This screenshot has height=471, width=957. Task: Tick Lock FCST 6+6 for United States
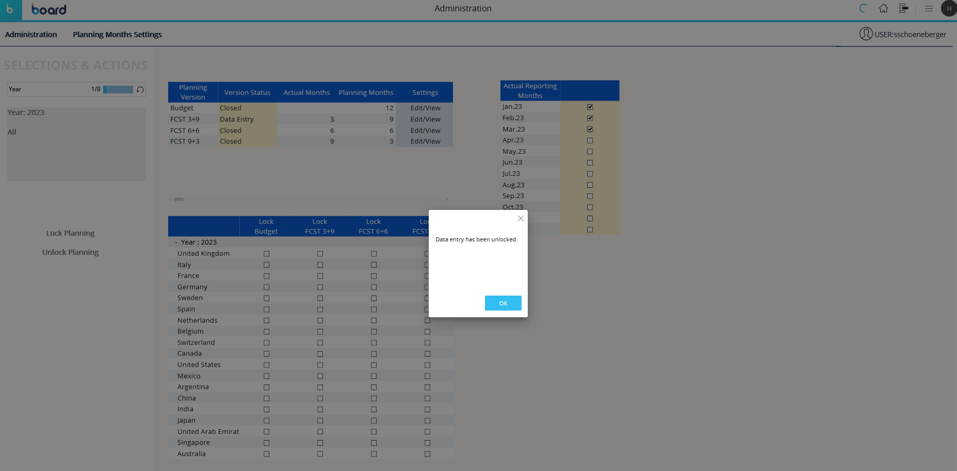click(x=374, y=365)
